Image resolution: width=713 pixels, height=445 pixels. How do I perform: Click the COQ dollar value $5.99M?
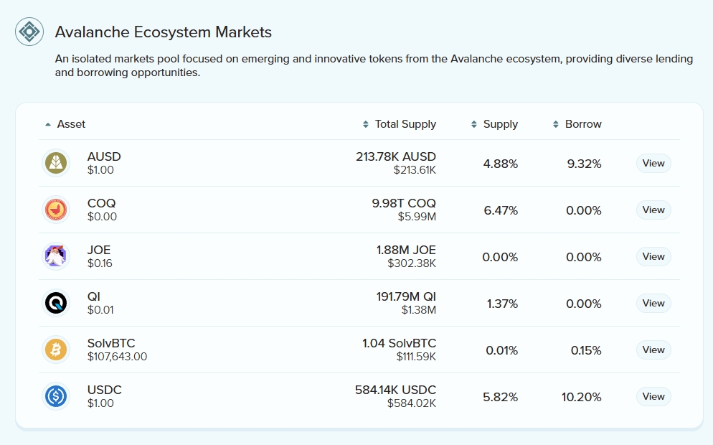point(417,217)
